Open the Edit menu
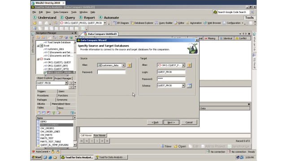The height and width of the screenshot is (161, 287). (41, 12)
